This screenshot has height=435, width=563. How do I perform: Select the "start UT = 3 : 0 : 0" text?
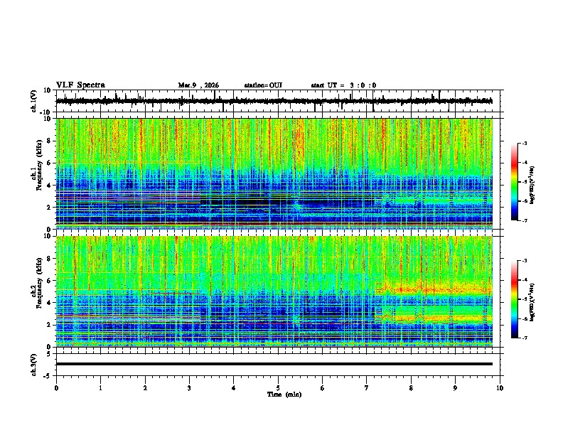[x=343, y=85]
